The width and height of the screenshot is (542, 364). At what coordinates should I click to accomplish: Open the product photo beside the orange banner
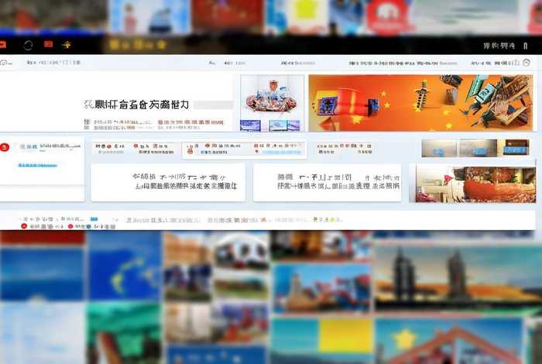(x=272, y=97)
